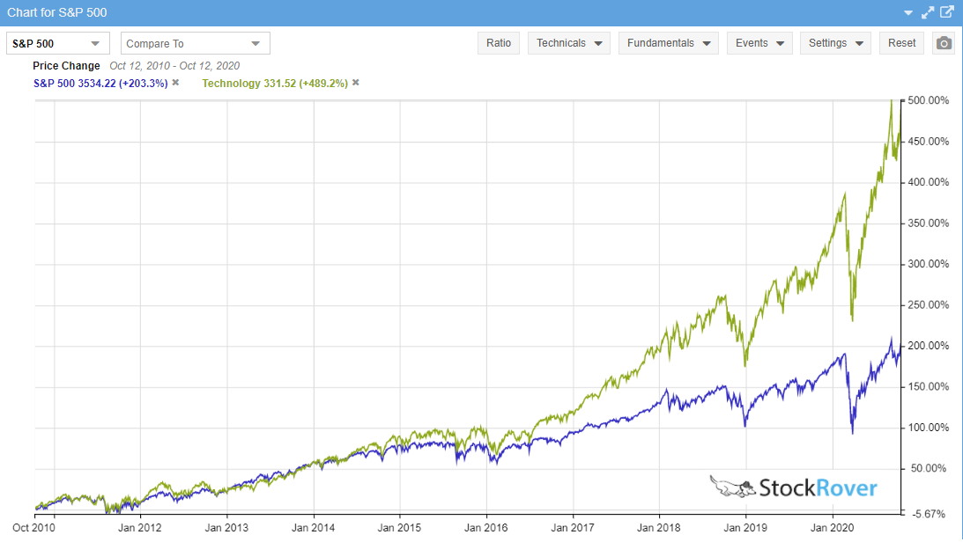
Task: Toggle Ratio comparison mode
Action: [x=499, y=42]
